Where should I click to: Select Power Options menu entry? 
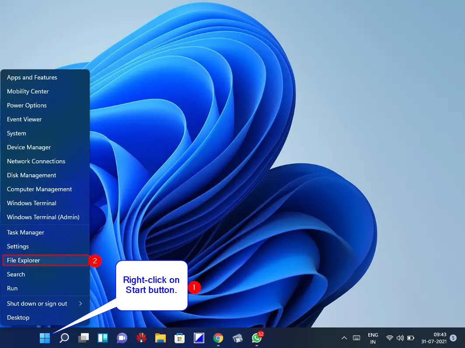(45, 105)
